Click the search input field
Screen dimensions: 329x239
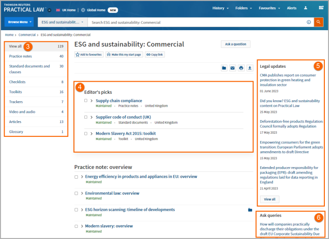coord(197,22)
